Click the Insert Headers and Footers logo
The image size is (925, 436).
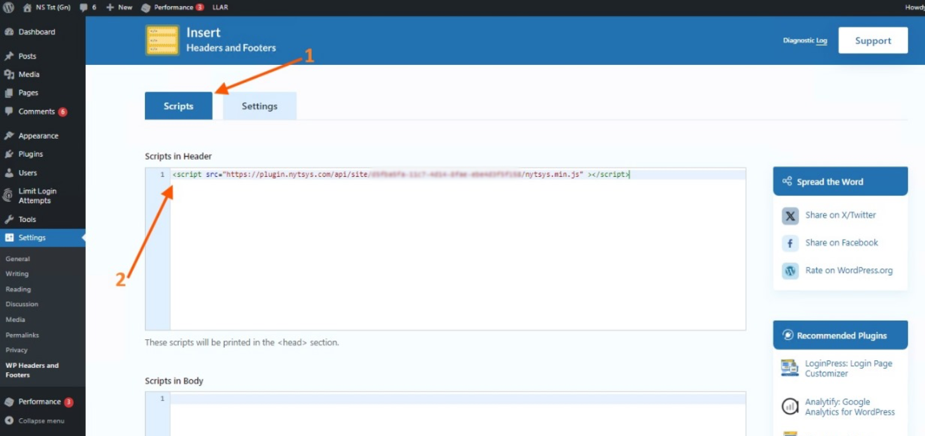[162, 40]
